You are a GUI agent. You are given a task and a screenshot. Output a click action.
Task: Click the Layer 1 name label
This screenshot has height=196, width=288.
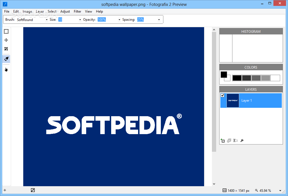coord(246,101)
